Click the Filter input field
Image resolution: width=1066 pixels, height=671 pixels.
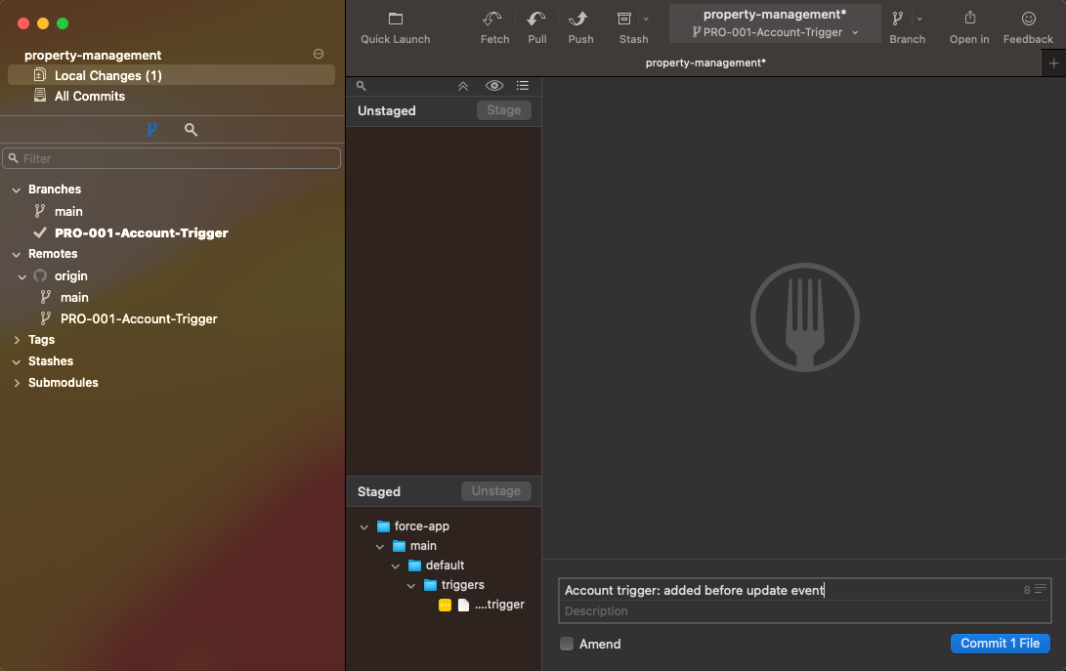coord(171,158)
